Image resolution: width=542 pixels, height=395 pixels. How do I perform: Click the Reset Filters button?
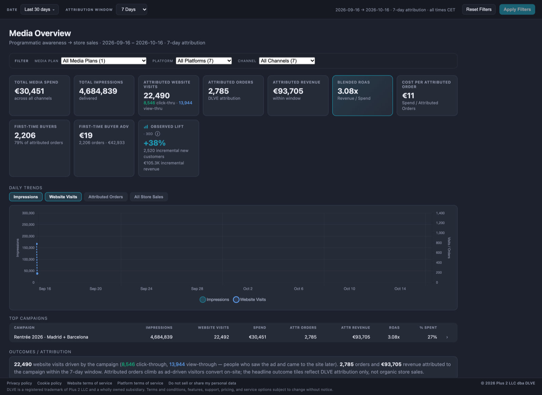click(x=479, y=9)
